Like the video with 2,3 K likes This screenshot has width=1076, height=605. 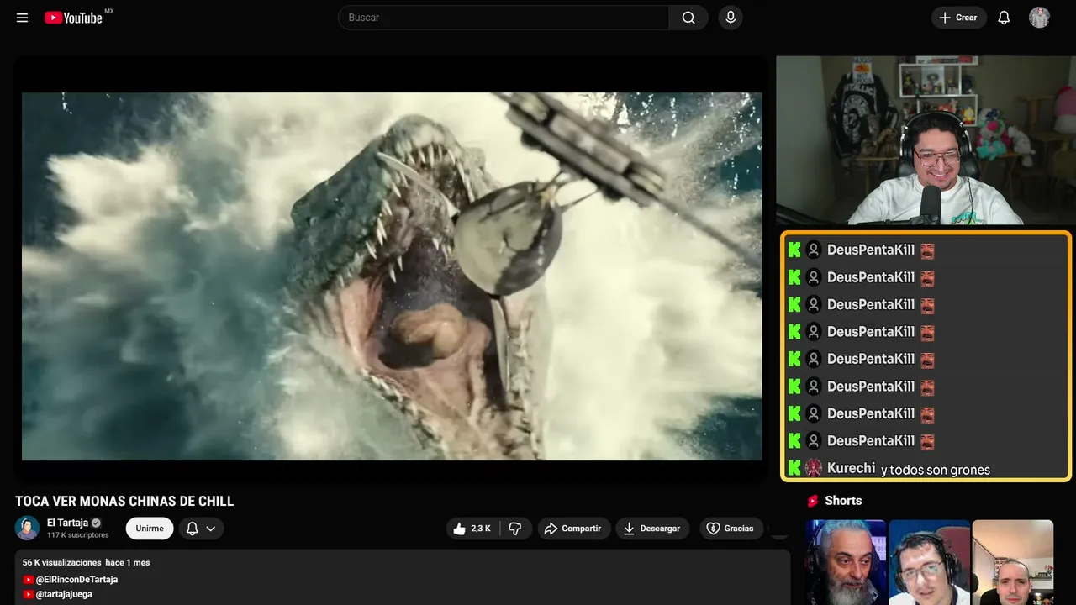pos(472,529)
